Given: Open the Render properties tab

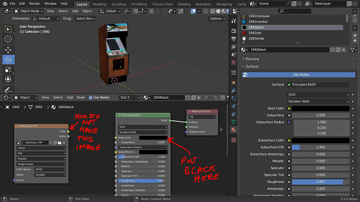Looking at the screenshot, I should [234, 31].
